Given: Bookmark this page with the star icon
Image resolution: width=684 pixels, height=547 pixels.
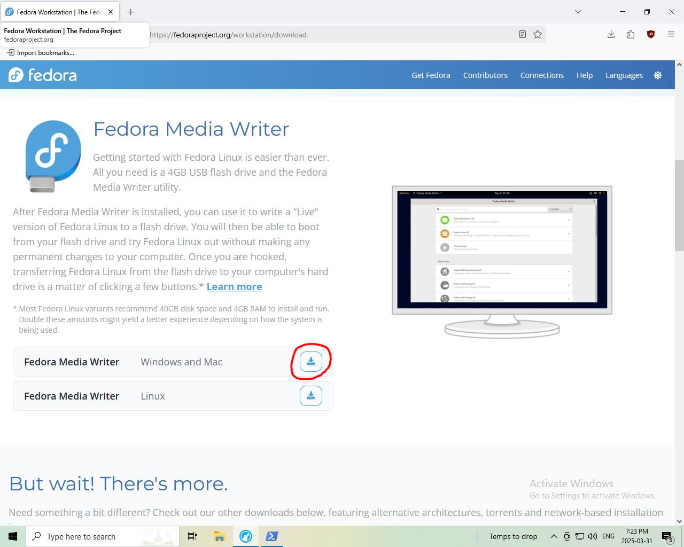Looking at the screenshot, I should [x=538, y=34].
